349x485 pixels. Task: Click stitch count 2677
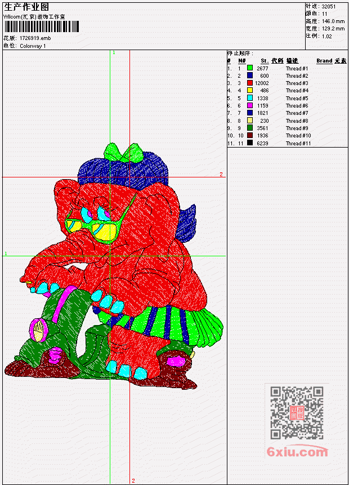pos(262,68)
